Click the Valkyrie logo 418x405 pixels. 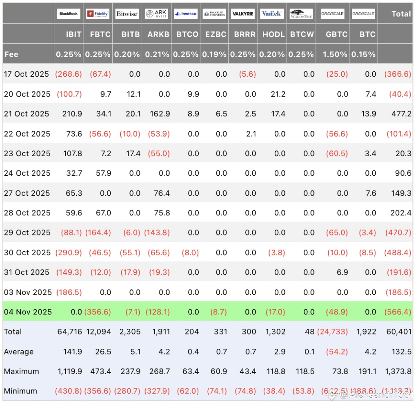point(243,14)
